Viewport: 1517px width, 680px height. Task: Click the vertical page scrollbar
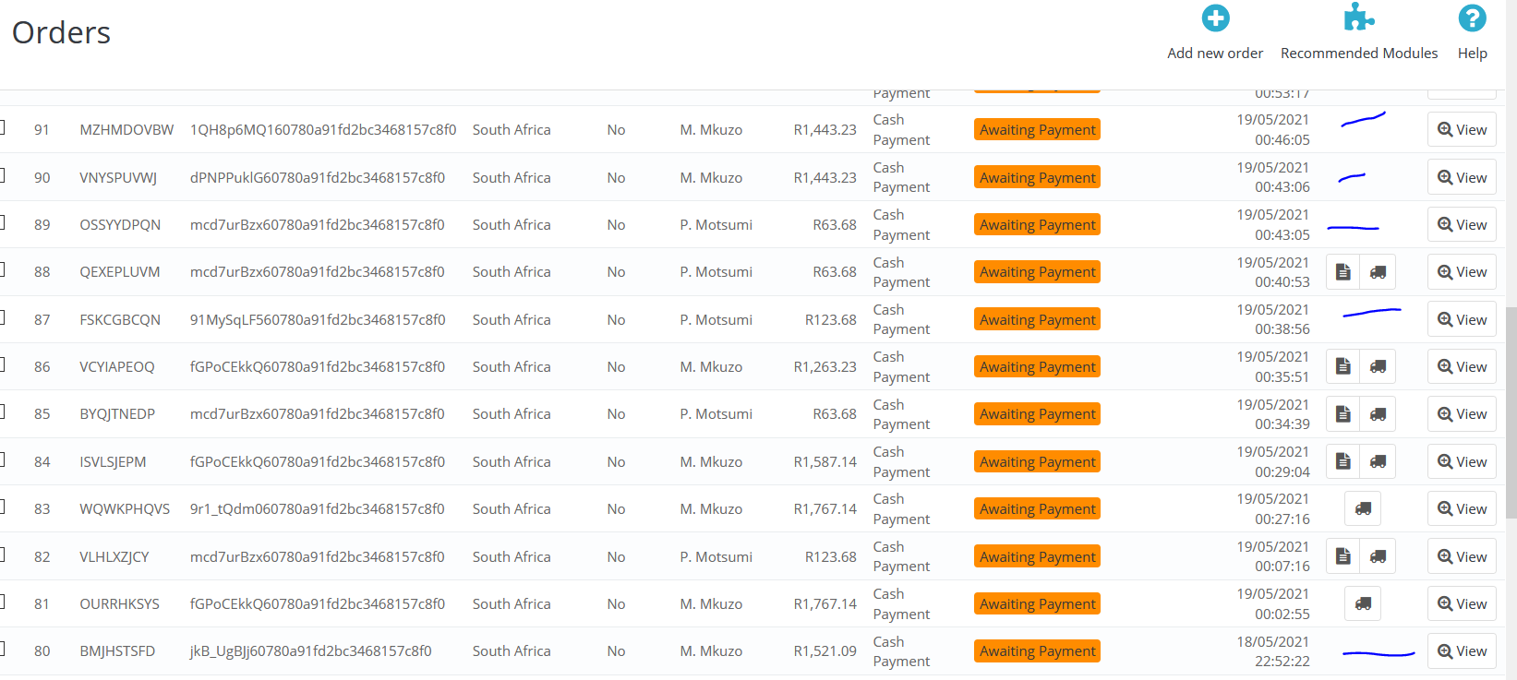1511,411
